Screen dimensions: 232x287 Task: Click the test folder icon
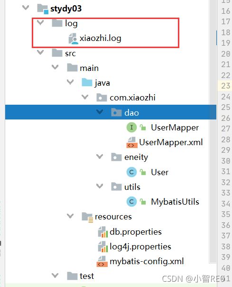coord(72,276)
